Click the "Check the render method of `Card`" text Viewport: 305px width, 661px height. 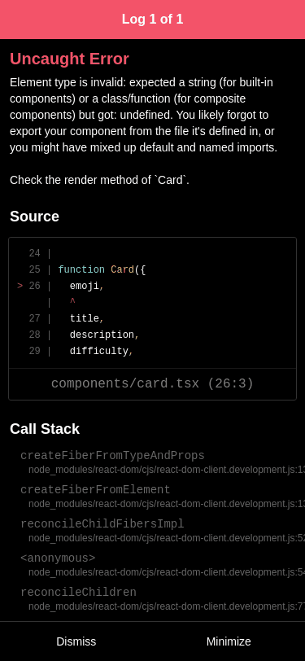click(99, 180)
